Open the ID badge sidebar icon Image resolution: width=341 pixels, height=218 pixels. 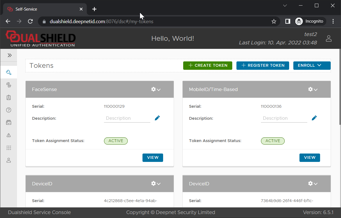tap(9, 98)
